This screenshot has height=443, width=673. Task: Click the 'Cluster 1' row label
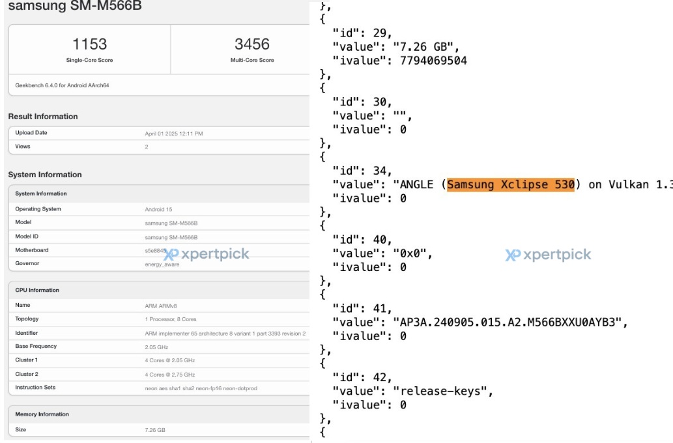(27, 360)
